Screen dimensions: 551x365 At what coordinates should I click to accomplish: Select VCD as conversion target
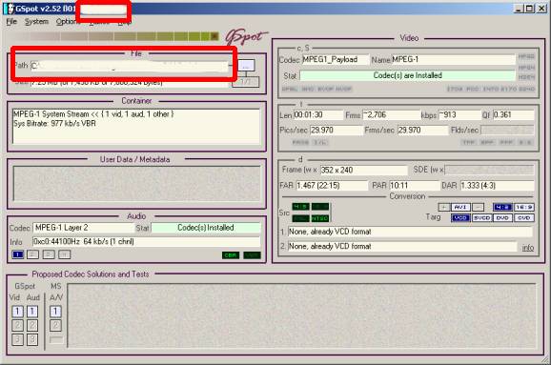click(460, 218)
